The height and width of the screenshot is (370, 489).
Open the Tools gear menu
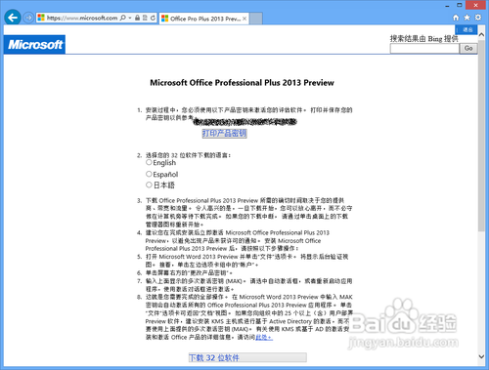point(478,18)
